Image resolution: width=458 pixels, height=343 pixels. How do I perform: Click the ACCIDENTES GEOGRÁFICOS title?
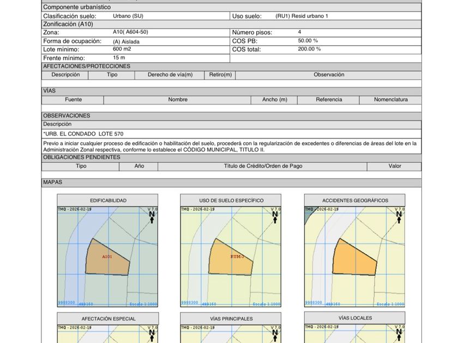click(x=355, y=200)
